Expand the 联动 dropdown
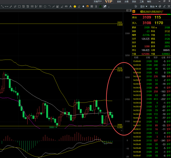Screen dimensions: 171x158 154,6
